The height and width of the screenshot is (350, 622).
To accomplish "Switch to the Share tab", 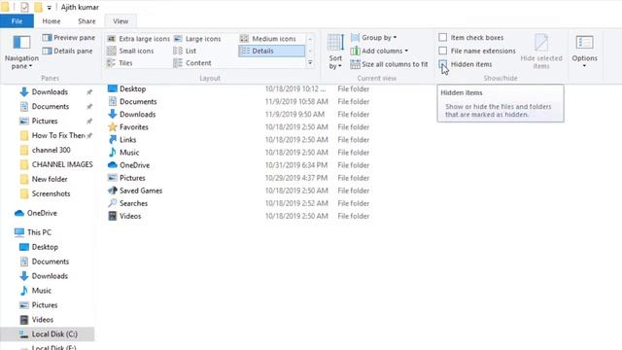I will 86,21.
